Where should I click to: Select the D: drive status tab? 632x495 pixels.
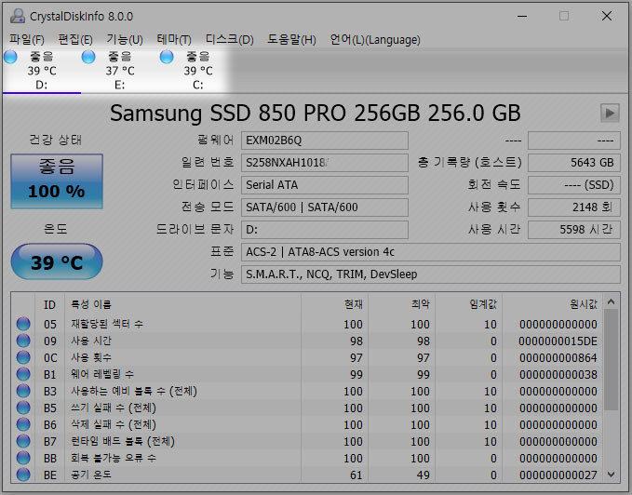(42, 71)
